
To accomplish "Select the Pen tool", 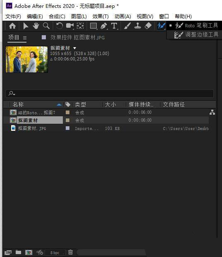I will tap(104, 26).
